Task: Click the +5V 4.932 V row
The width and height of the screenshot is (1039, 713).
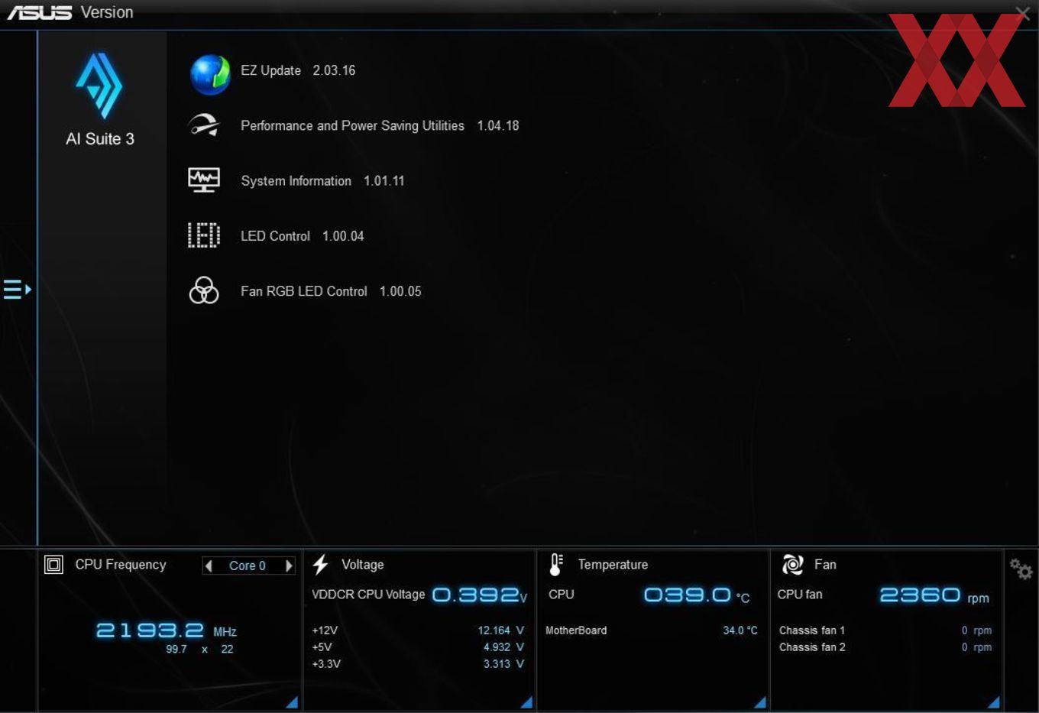Action: pyautogui.click(x=418, y=647)
